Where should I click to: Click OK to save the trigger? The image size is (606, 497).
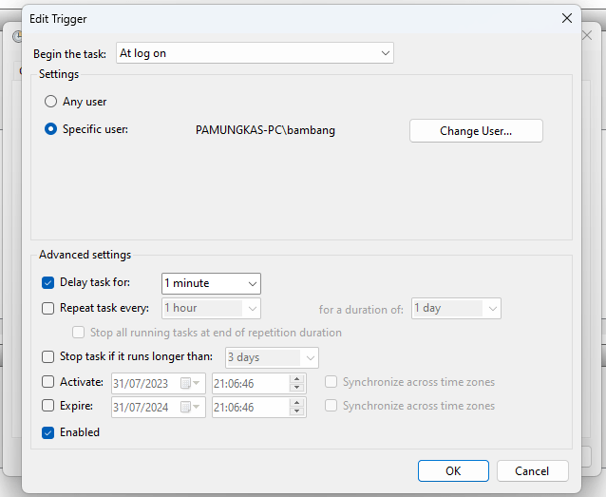453,470
